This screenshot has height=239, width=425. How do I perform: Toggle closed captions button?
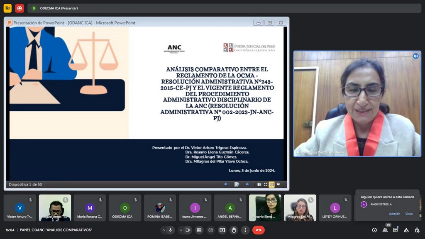point(199,230)
